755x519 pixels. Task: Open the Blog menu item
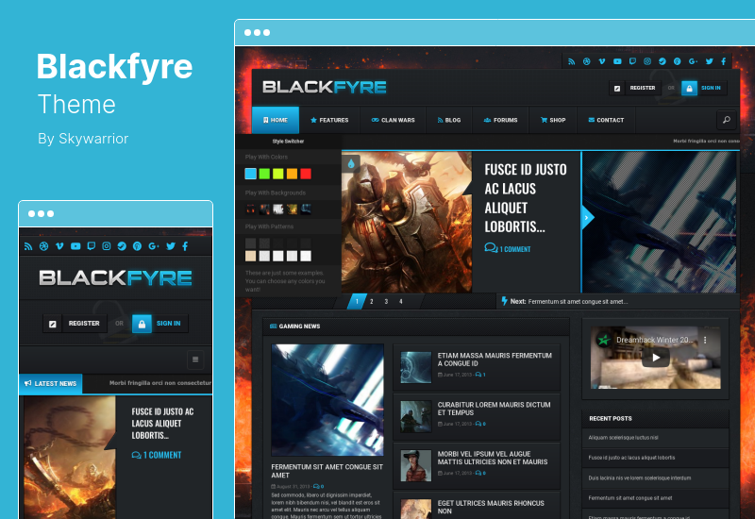pyautogui.click(x=449, y=120)
